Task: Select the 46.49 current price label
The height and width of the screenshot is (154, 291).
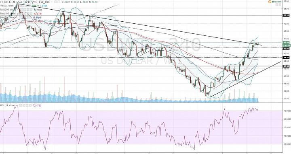Action: pos(286,43)
